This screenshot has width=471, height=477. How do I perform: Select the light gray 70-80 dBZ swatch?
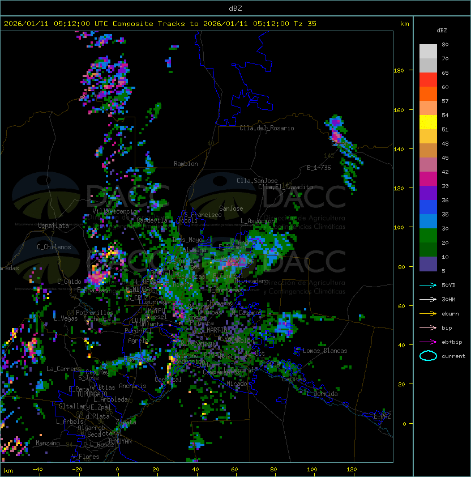click(x=428, y=52)
